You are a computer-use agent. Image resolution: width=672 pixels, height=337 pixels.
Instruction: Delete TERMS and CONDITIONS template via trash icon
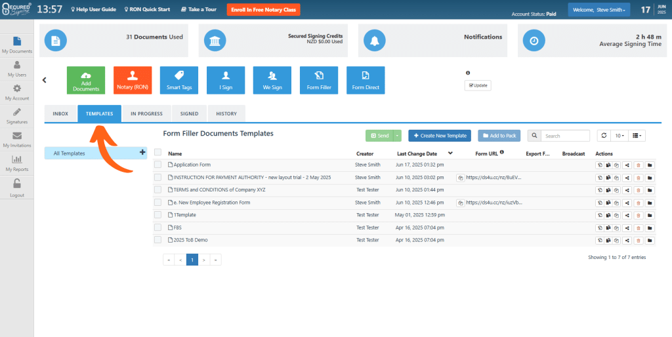tap(639, 190)
